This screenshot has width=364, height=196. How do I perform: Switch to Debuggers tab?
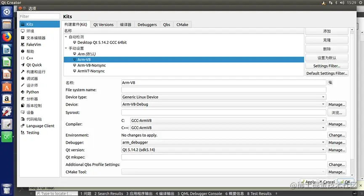(147, 24)
